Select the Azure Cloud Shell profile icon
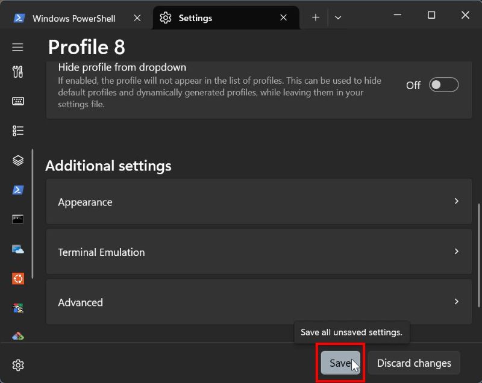Screen dimensions: 482x383 (18, 249)
